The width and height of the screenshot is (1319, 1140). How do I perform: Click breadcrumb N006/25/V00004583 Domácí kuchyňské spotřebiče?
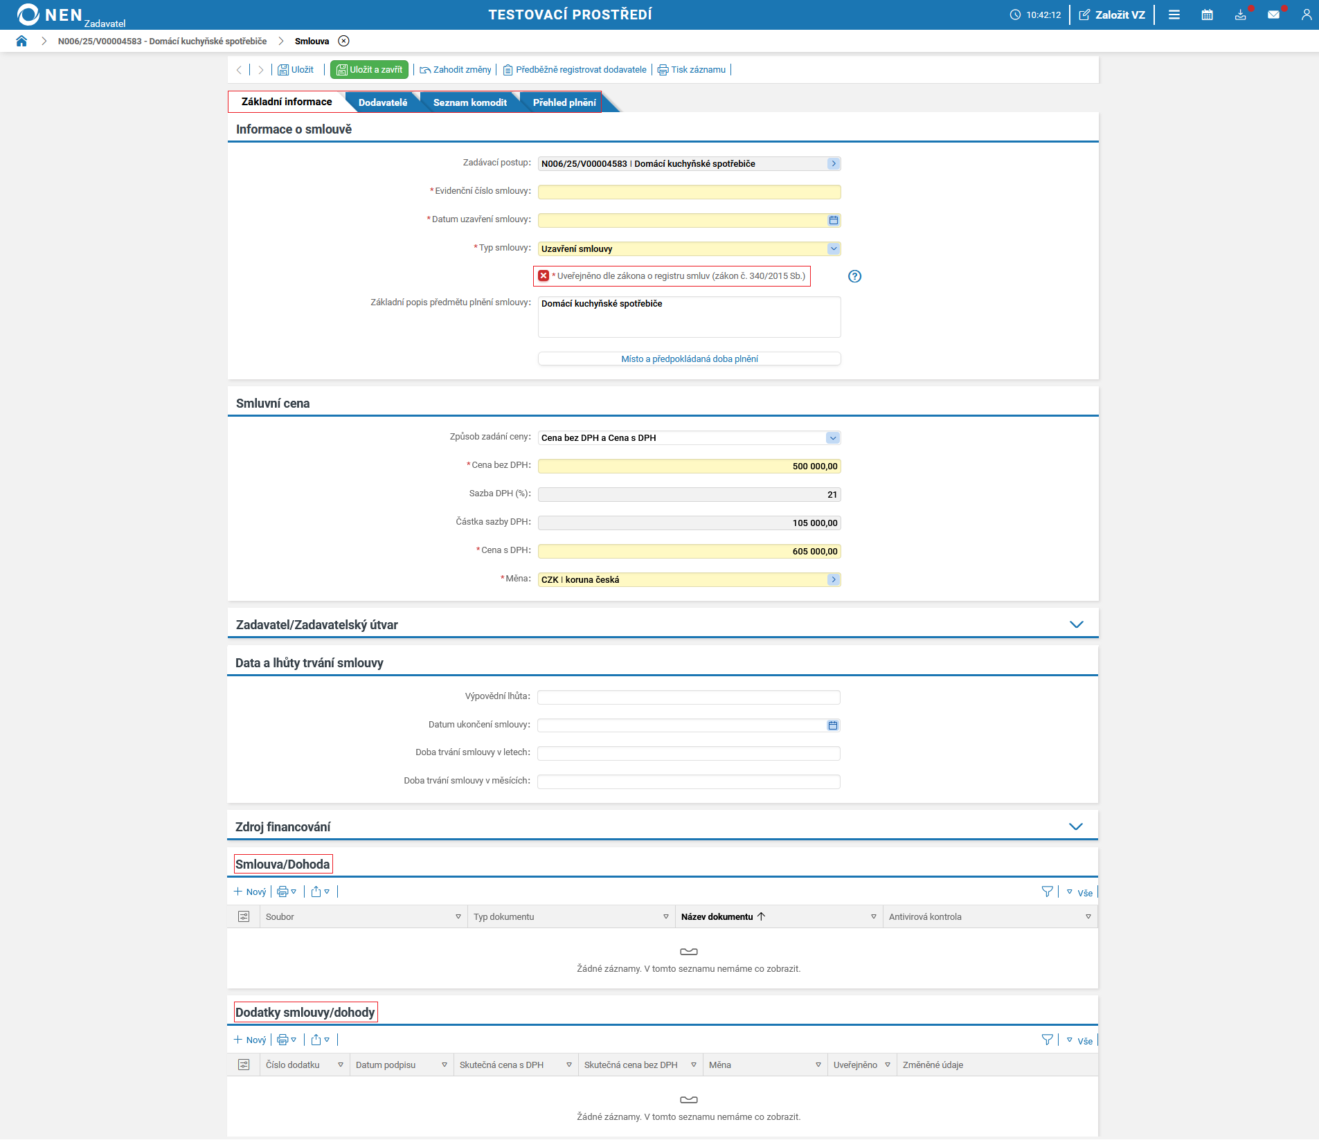162,41
